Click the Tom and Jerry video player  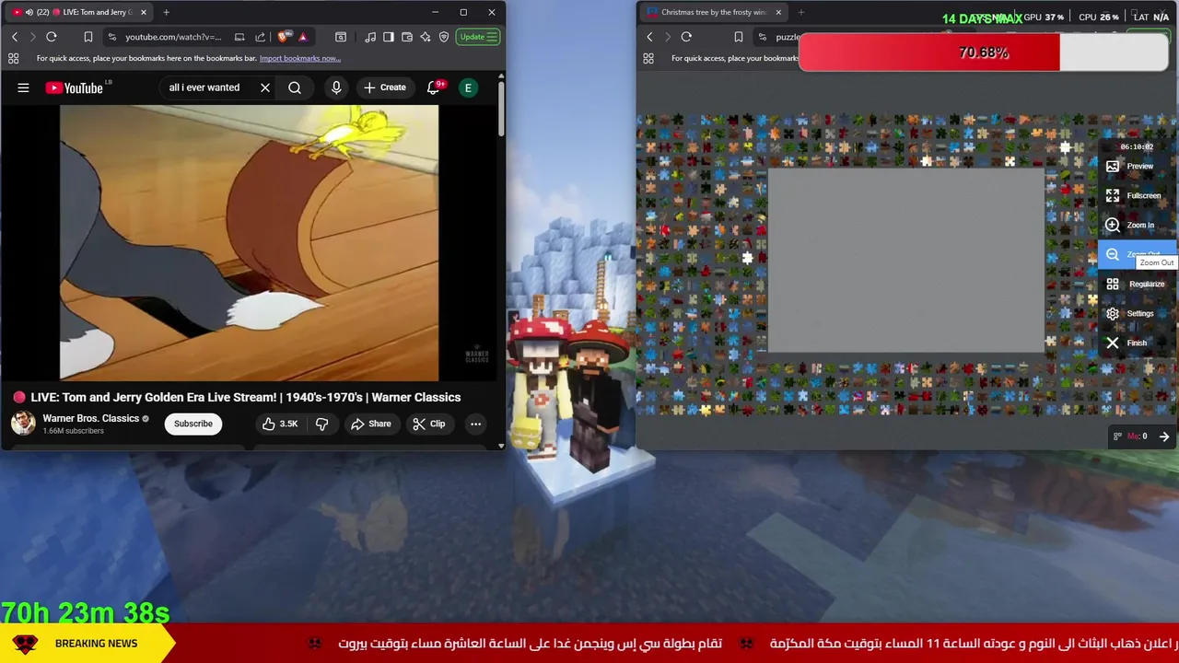point(250,243)
